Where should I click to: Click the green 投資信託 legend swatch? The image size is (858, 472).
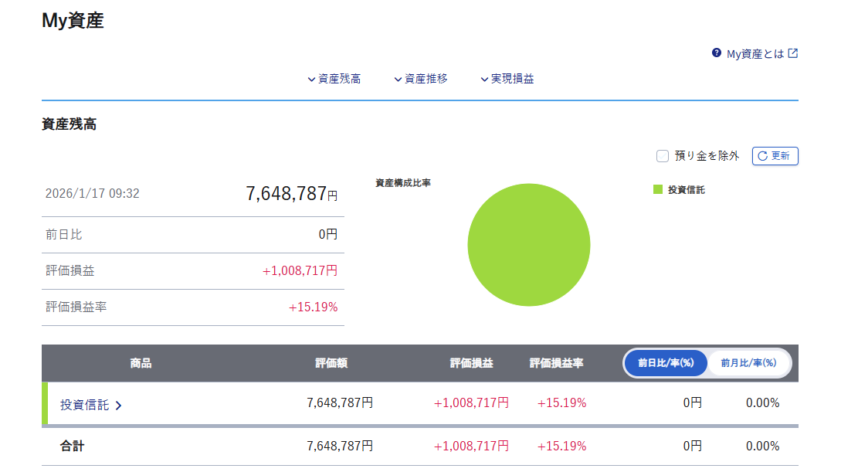click(658, 189)
